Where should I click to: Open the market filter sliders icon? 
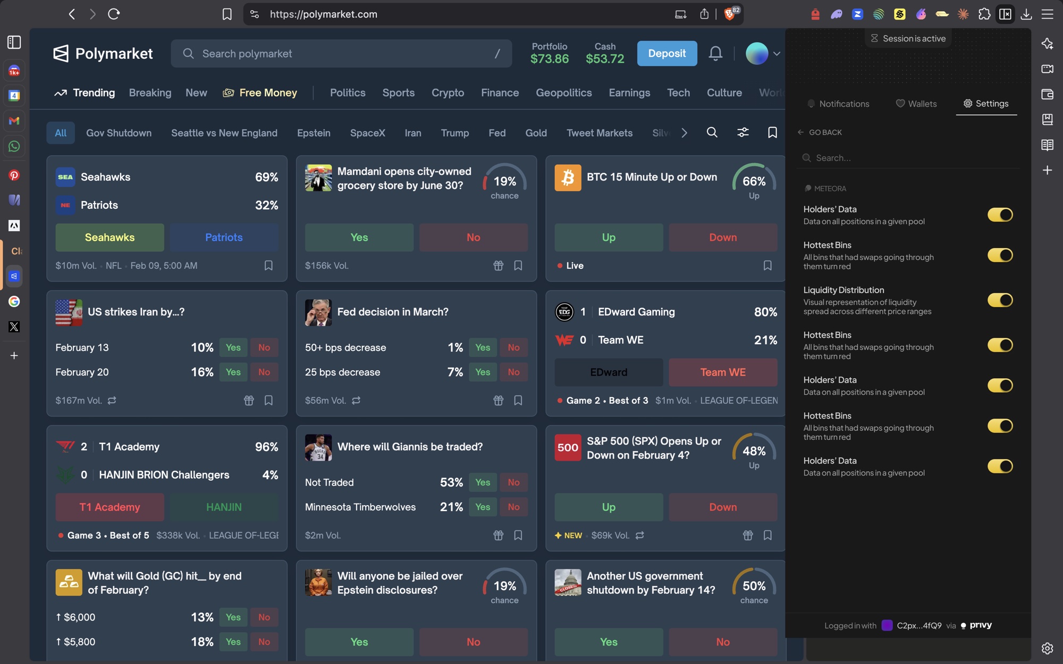pos(743,132)
